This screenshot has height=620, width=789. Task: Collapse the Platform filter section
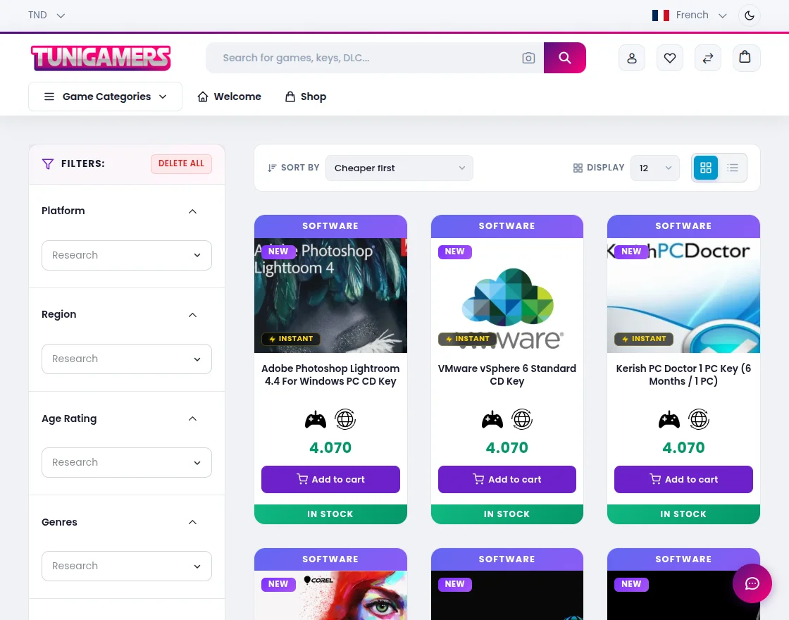[x=192, y=211]
